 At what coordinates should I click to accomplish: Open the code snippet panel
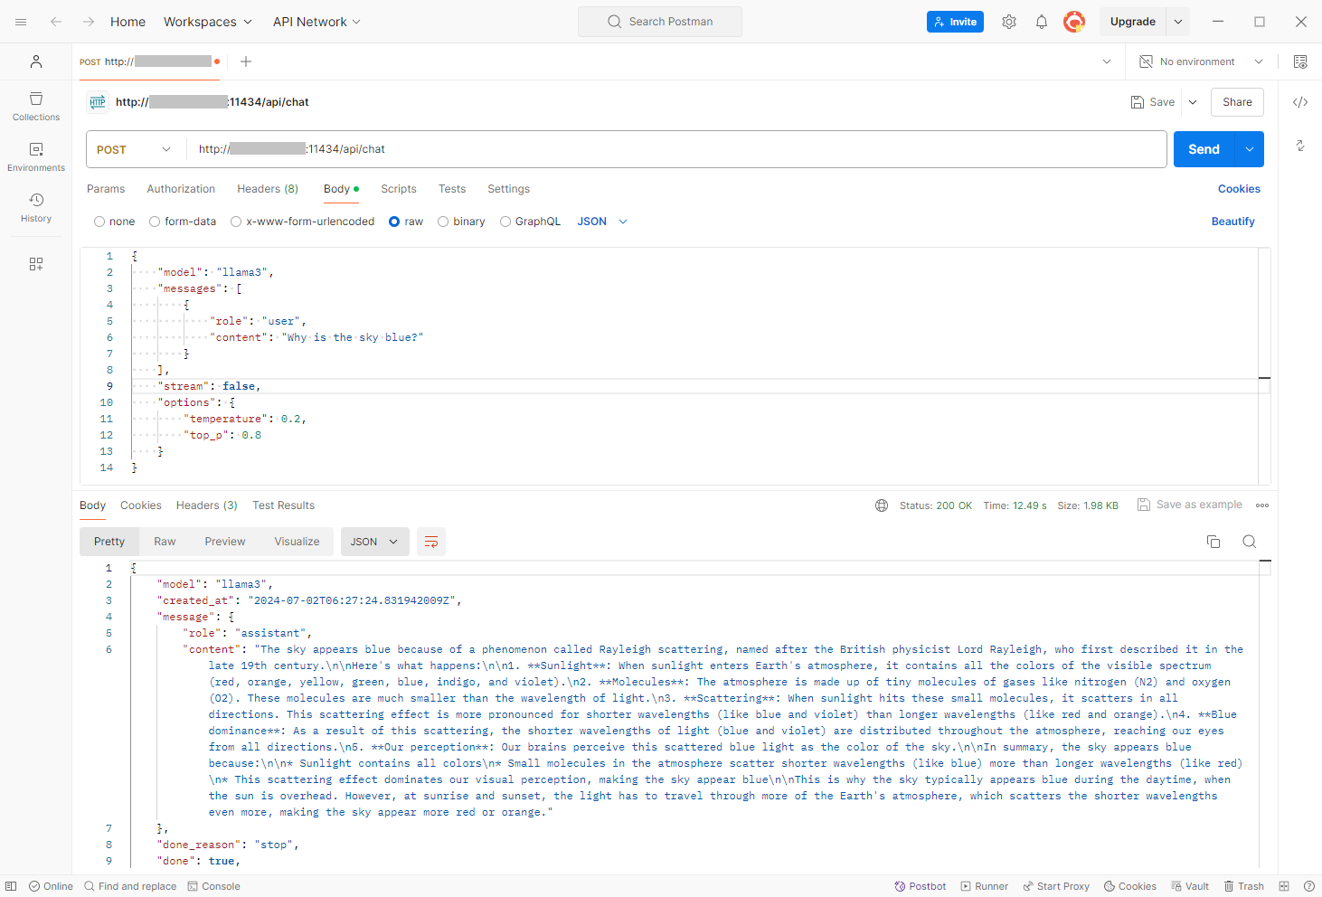(1300, 102)
